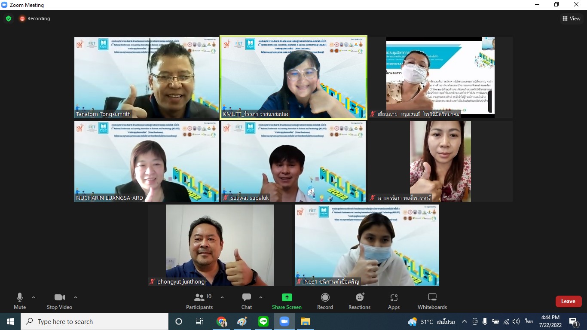The height and width of the screenshot is (330, 587).
Task: Open the Reactions emoji panel
Action: coord(359,301)
